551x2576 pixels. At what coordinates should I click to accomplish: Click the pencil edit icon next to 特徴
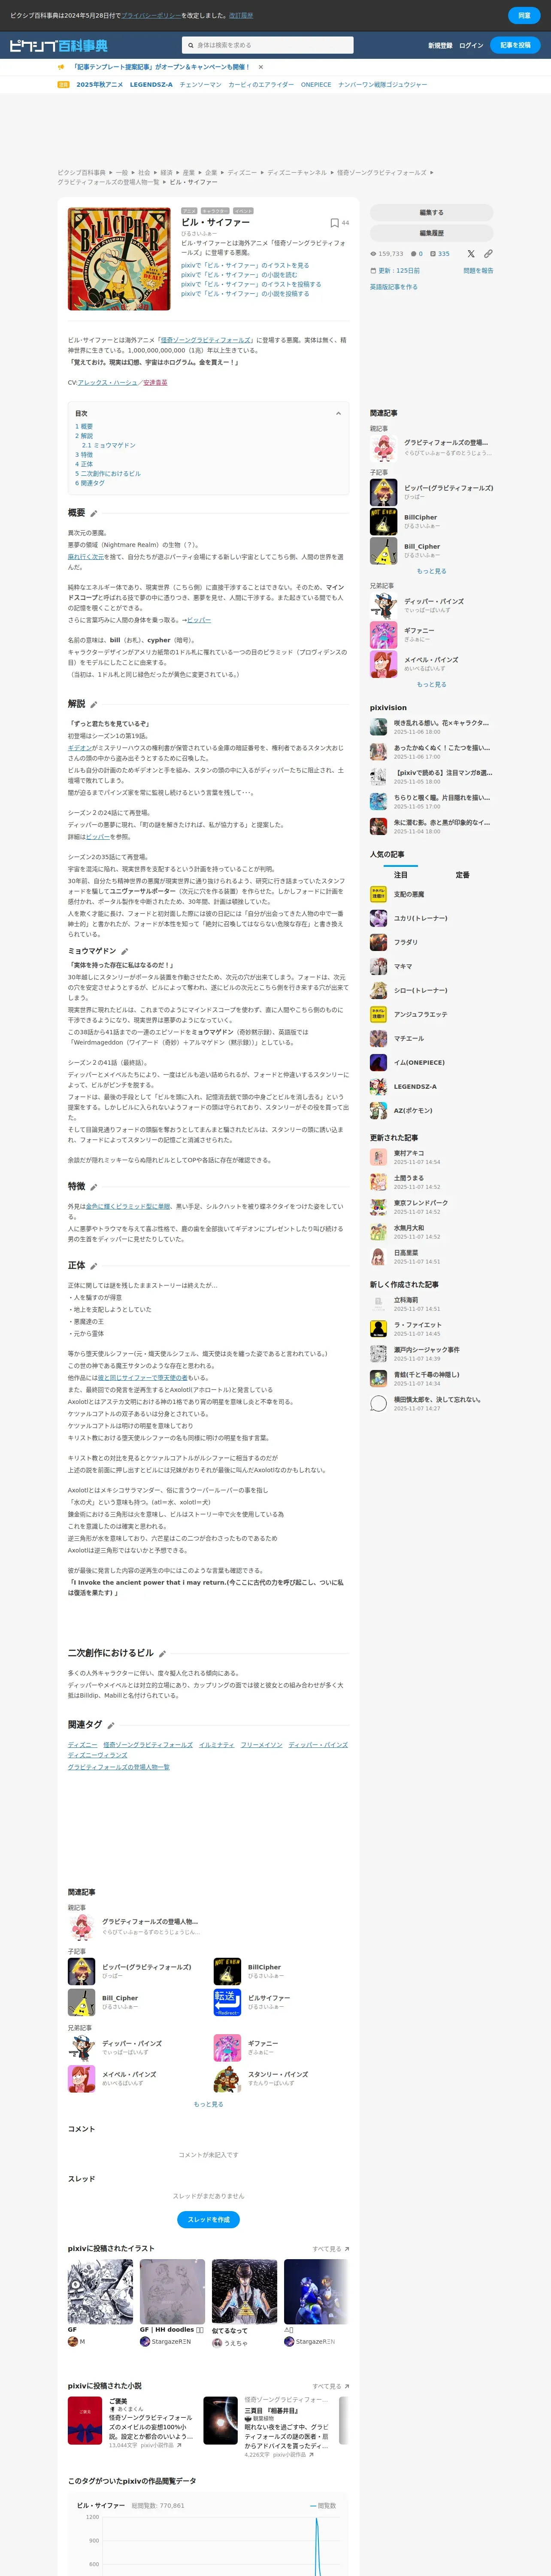point(94,1187)
